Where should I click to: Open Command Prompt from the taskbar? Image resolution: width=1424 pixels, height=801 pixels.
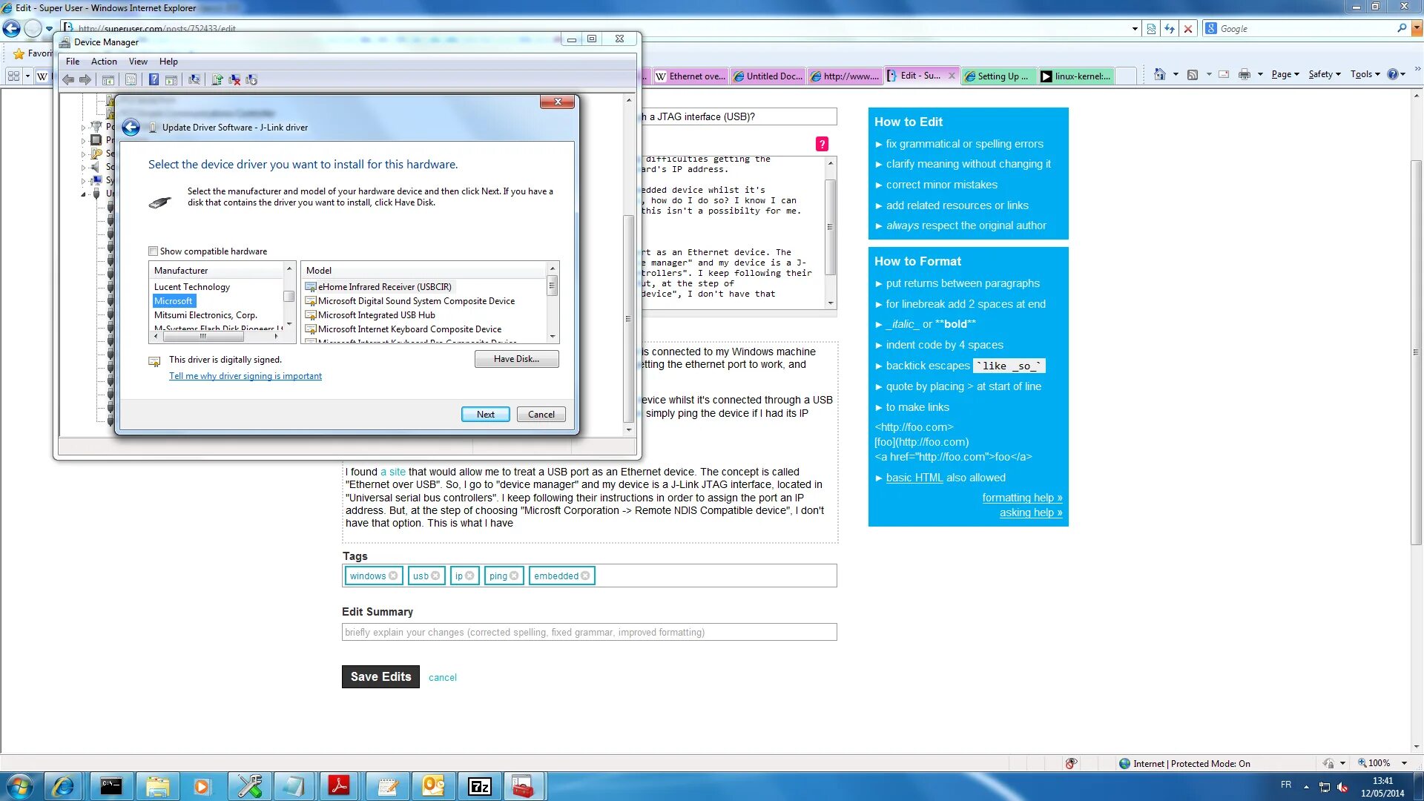click(x=111, y=786)
